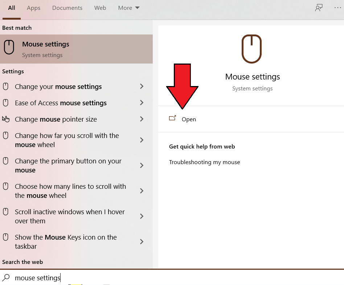Image resolution: width=344 pixels, height=285 pixels.
Task: Expand arrow for Show the Mouse Keys icon
Action: (142, 242)
